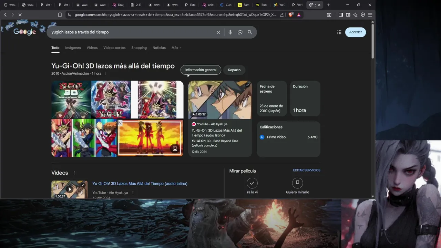Open three-dot menu beside YouTube · Ale Hyakuya result
This screenshot has height=248, width=441.
coord(133,193)
